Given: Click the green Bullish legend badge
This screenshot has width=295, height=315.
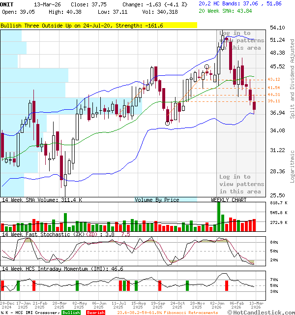Looking at the screenshot, I should [x=71, y=313].
